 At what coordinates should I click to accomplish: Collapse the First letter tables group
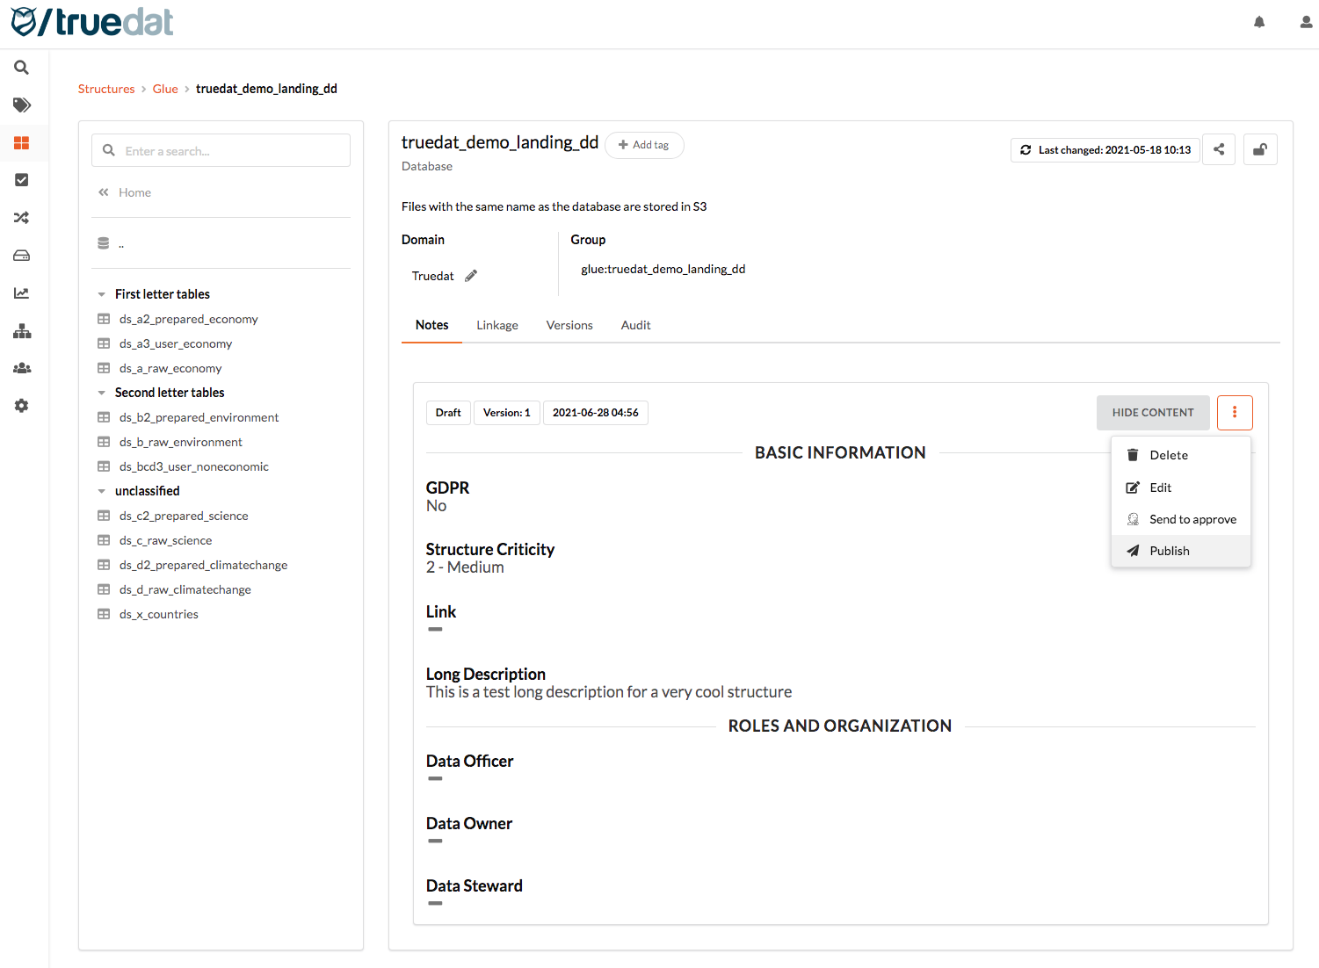point(102,294)
